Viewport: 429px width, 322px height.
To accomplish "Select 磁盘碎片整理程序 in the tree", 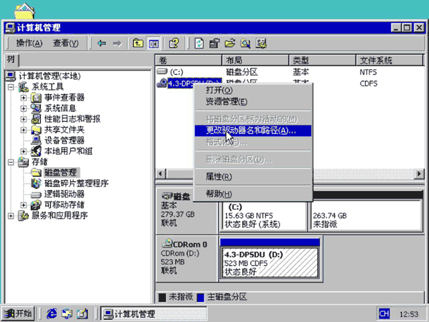I will pyautogui.click(x=76, y=183).
